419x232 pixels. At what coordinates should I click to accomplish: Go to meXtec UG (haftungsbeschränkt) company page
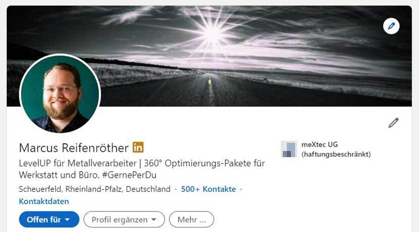[336, 149]
